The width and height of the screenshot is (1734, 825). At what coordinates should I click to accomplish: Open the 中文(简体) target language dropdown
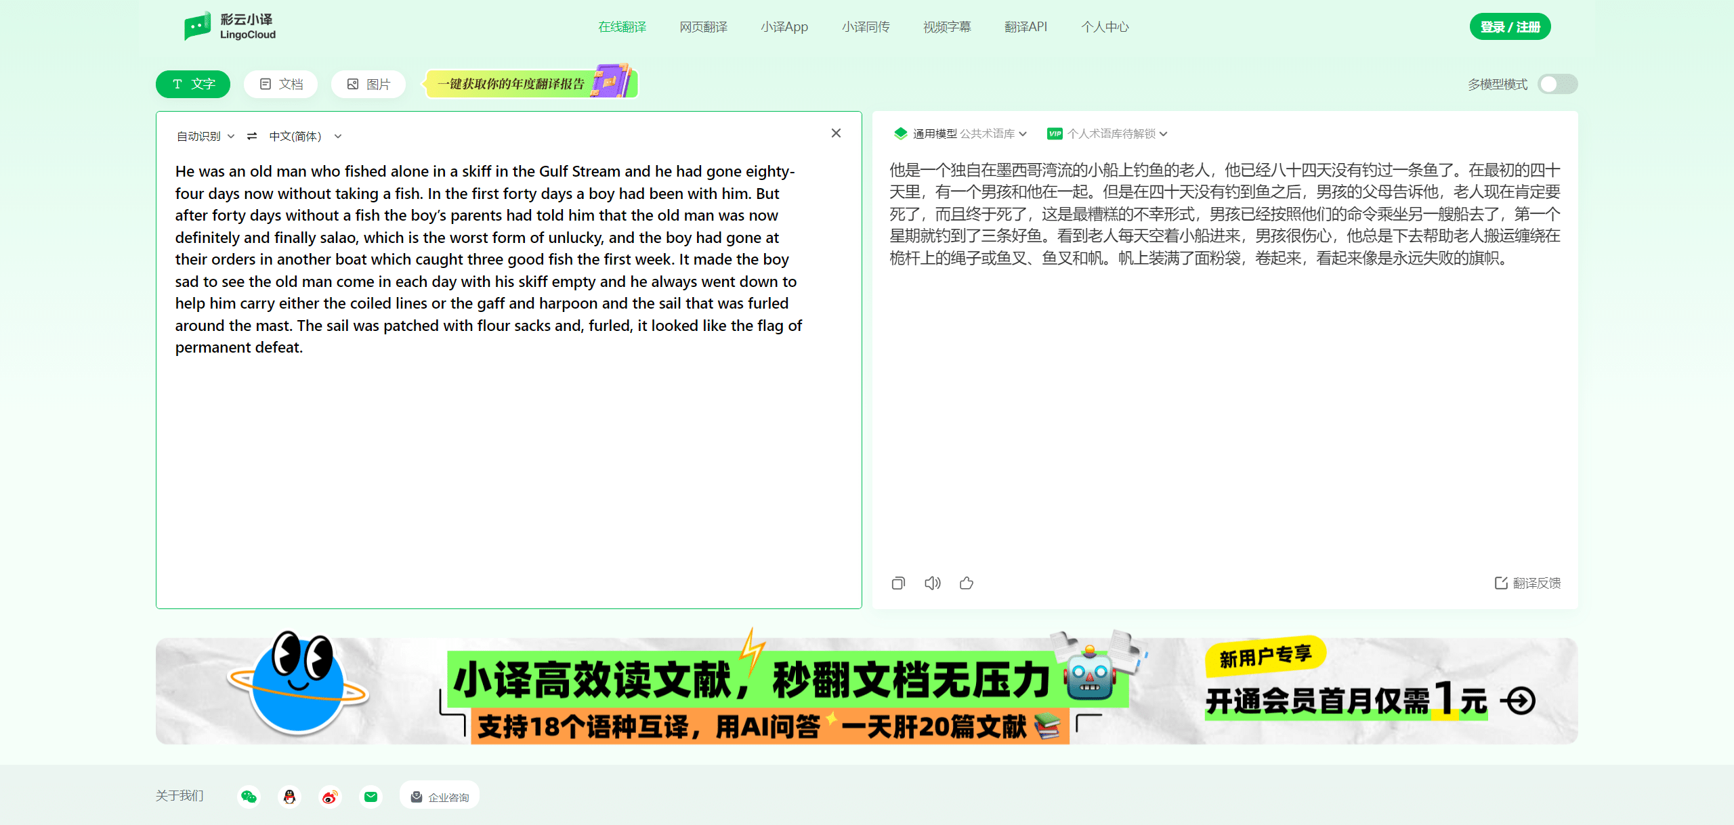305,136
